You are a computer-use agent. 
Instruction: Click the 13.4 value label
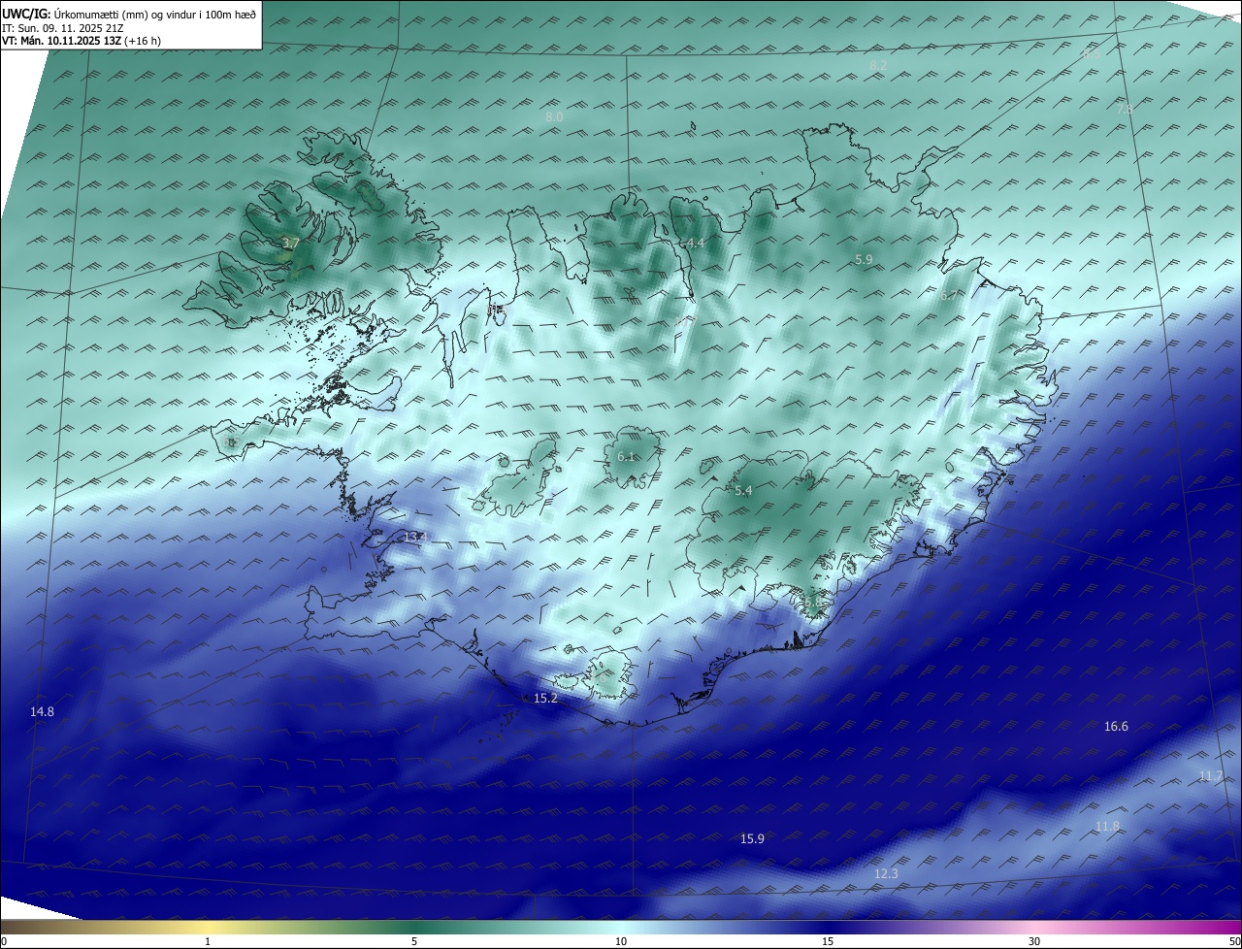[415, 538]
